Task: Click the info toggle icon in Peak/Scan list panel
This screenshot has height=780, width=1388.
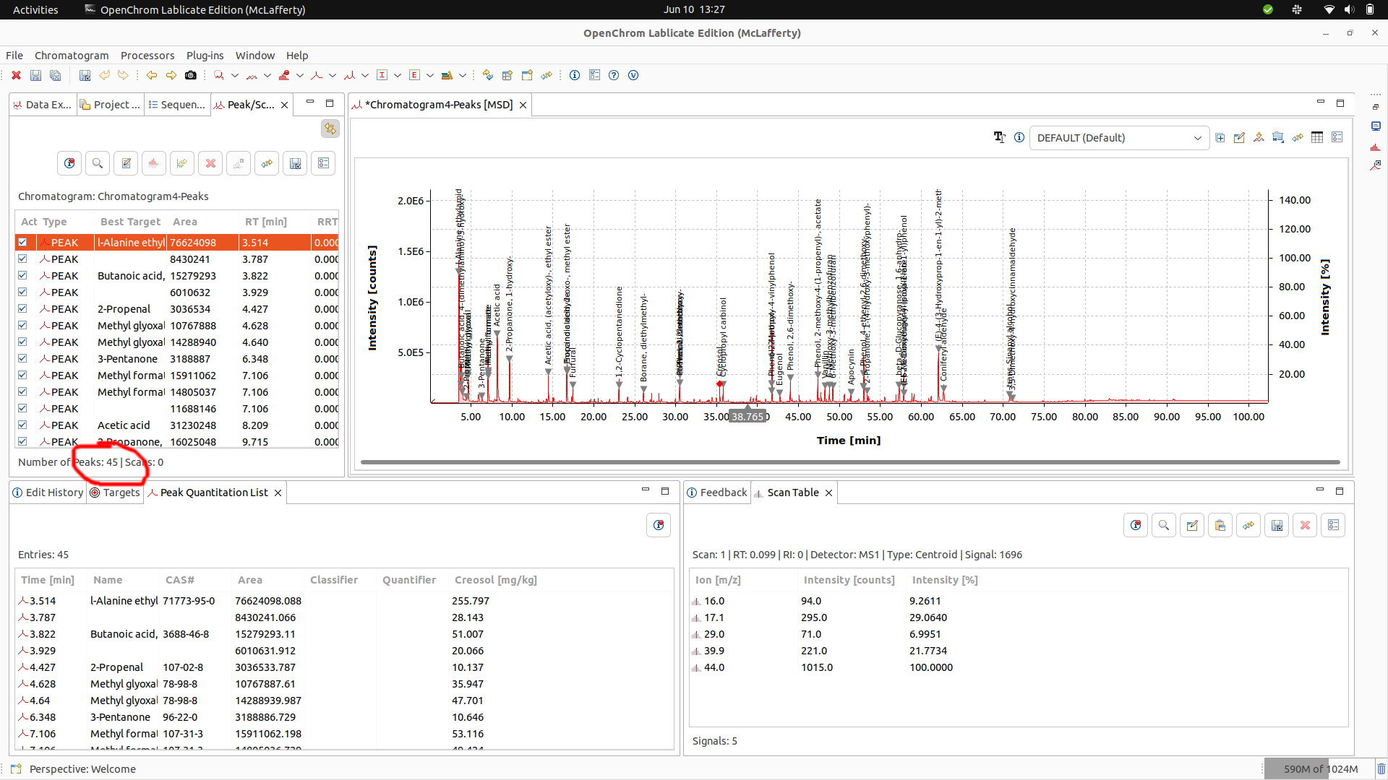Action: (x=69, y=163)
